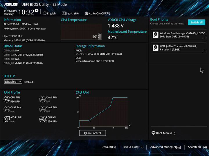This screenshot has width=209, height=156.
Task: Click the CHA1 FAN fan icon
Action: (42, 99)
